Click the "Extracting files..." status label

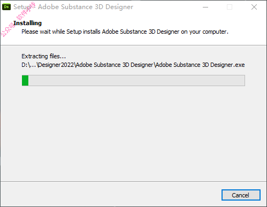point(44,56)
